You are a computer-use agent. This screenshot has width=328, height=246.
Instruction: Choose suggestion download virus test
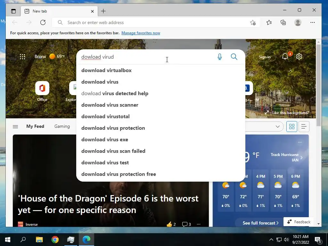click(x=161, y=162)
